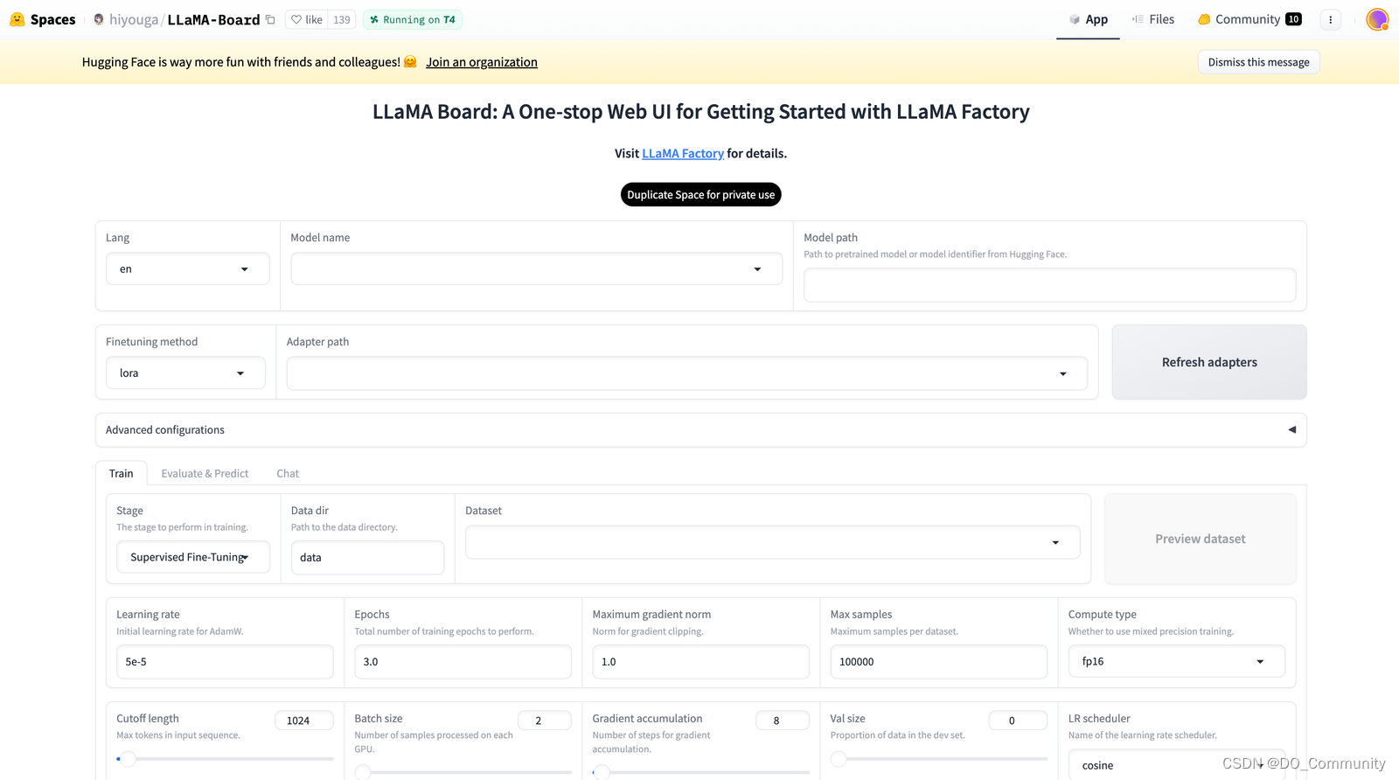This screenshot has height=780, width=1399.
Task: Open the hiyouga author avatar
Action: coord(99,19)
